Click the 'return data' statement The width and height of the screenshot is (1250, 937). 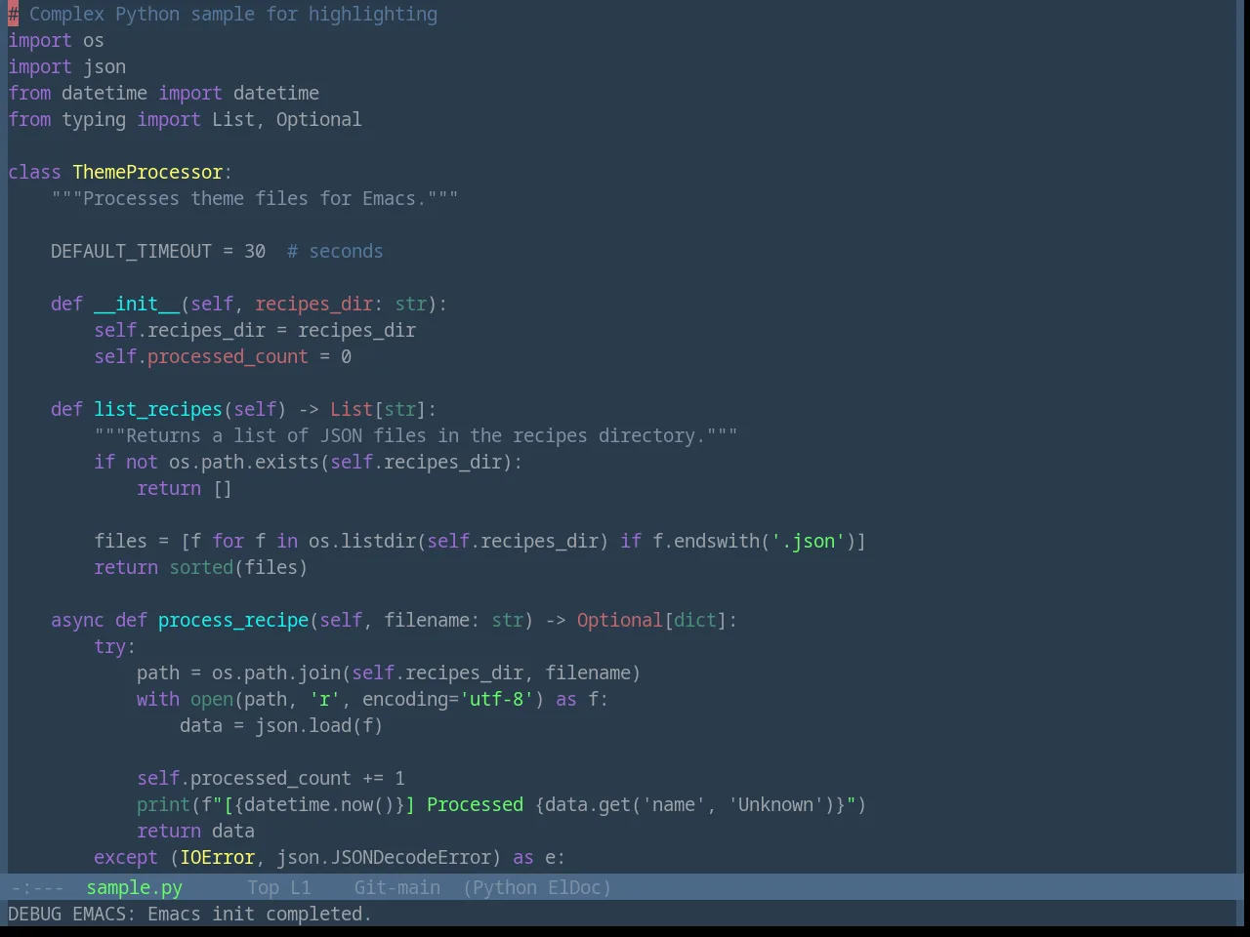pos(195,831)
